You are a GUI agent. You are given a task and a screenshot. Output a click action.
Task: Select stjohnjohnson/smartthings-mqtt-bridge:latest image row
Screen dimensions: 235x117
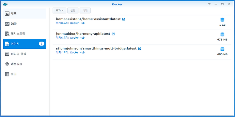point(142,52)
